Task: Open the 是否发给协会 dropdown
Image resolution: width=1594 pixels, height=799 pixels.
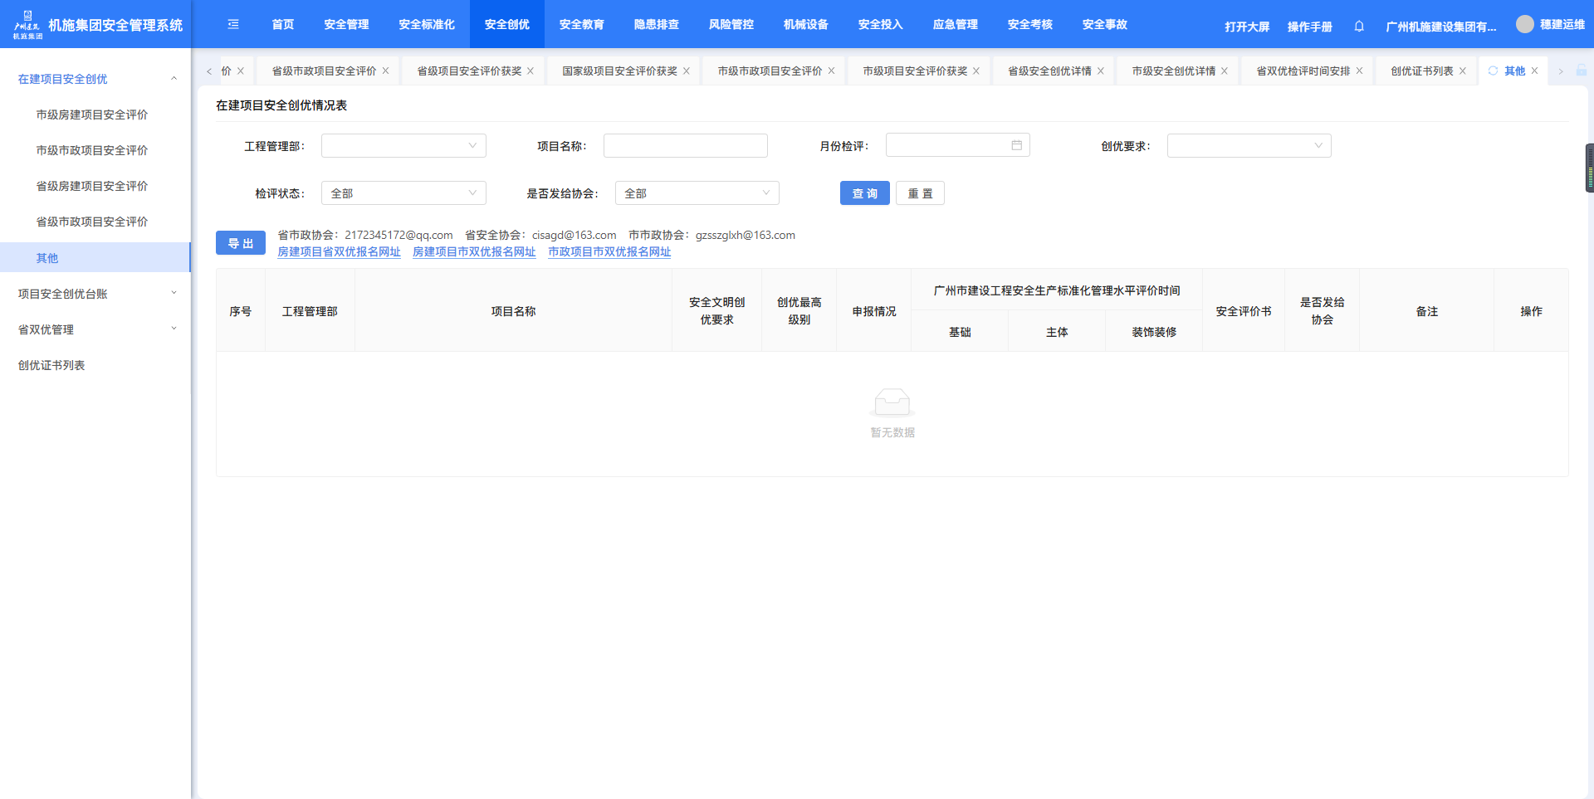Action: click(697, 193)
